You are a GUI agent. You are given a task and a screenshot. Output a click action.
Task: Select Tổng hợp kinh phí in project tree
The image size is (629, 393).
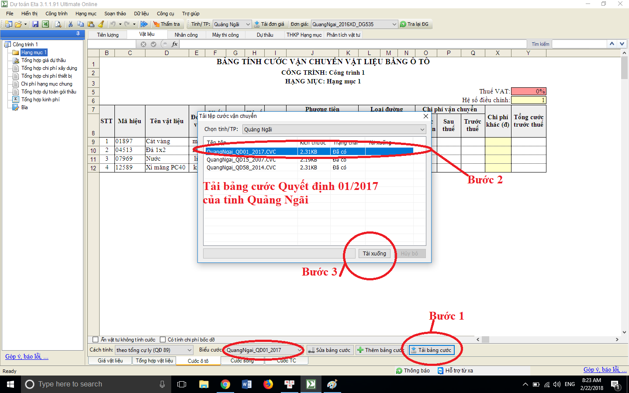40,99
